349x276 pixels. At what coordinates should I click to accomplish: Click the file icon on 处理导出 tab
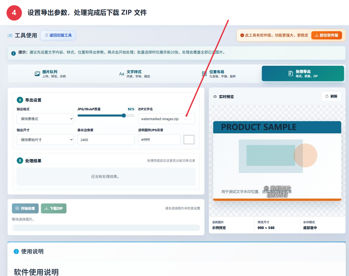coord(291,73)
